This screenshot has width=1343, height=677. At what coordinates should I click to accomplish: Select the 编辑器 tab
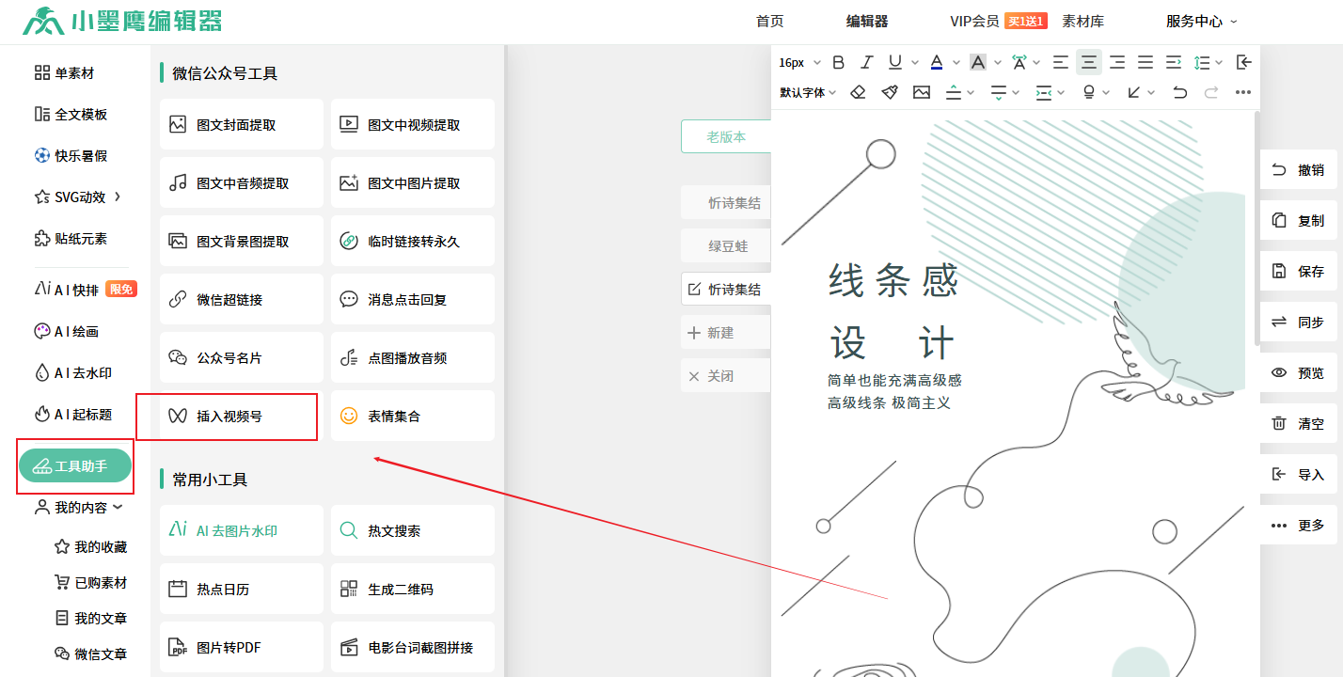pos(867,21)
